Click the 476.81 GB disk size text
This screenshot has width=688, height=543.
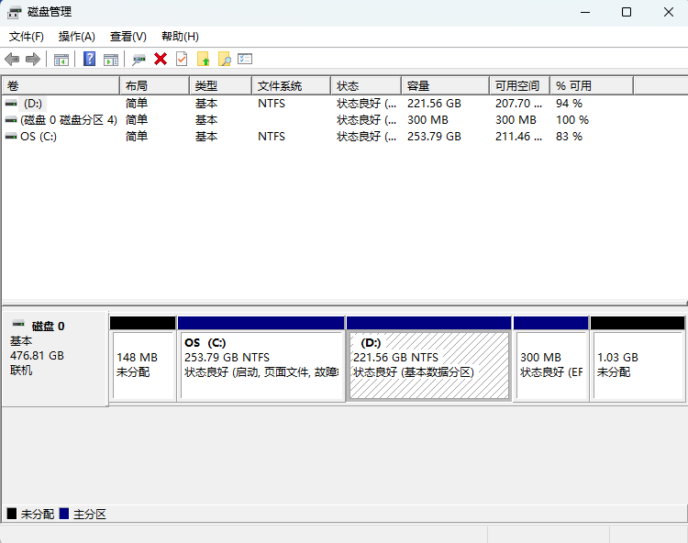point(37,355)
